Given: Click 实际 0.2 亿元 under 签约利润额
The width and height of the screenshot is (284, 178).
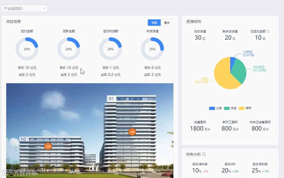Looking at the screenshot, I should click(x=111, y=74).
